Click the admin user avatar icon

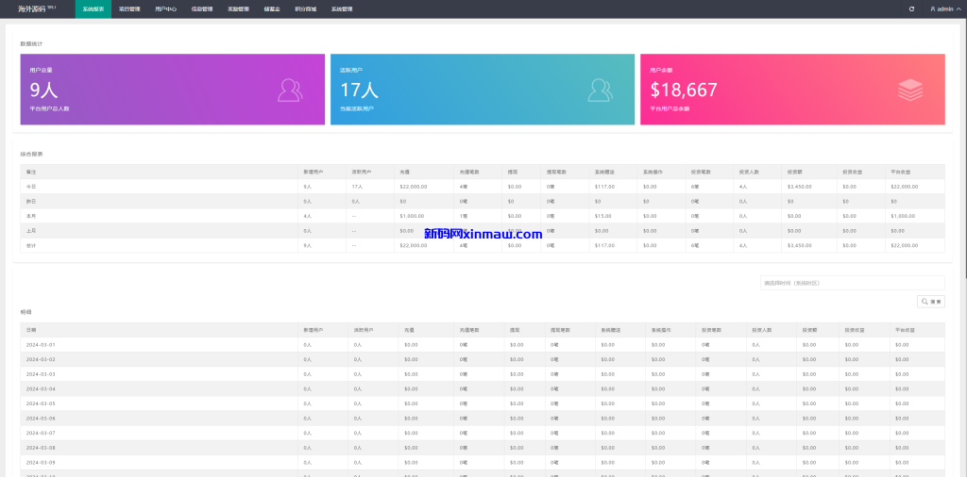(x=933, y=8)
